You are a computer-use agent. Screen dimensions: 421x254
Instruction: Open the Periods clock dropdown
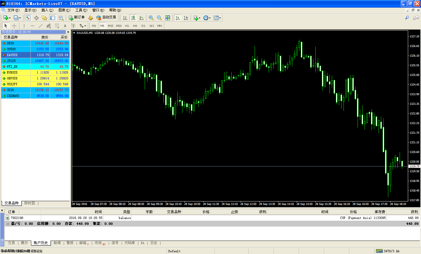click(207, 18)
